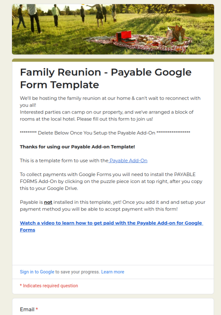
Task: Click the To collect payments with Google Forms paragraph
Action: tap(111, 181)
